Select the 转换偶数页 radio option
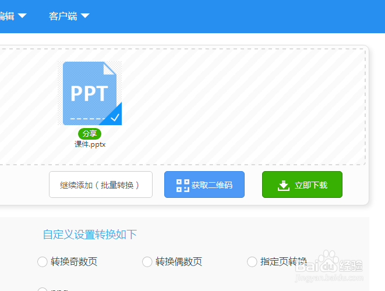385x291 pixels. pyautogui.click(x=147, y=261)
